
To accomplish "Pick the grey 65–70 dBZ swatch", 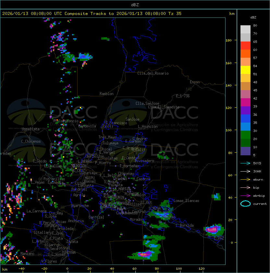I will pyautogui.click(x=245, y=37).
